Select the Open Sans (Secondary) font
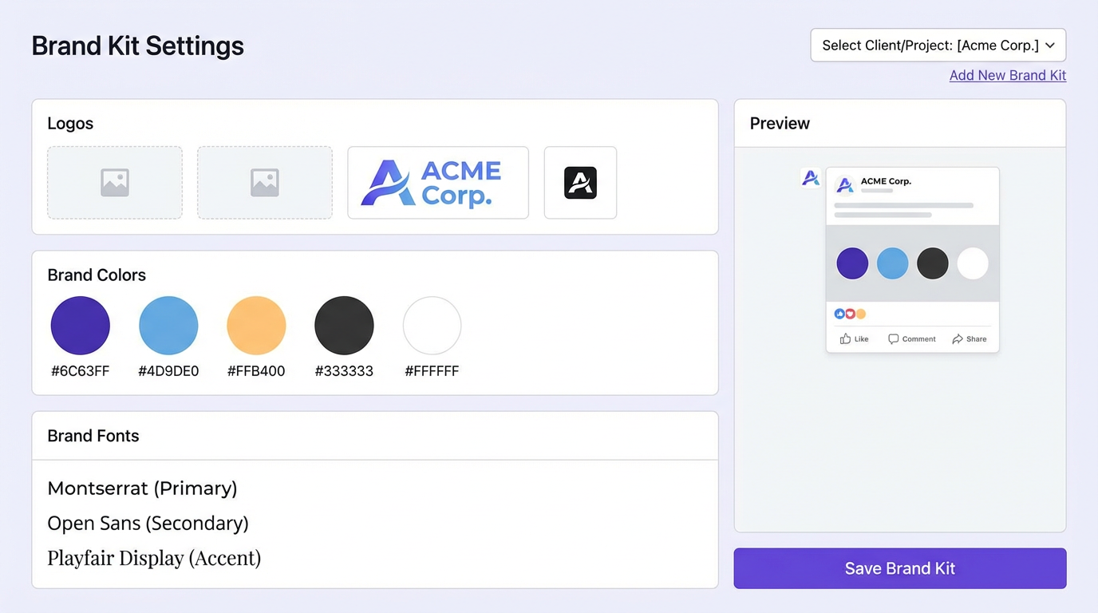 pyautogui.click(x=148, y=524)
